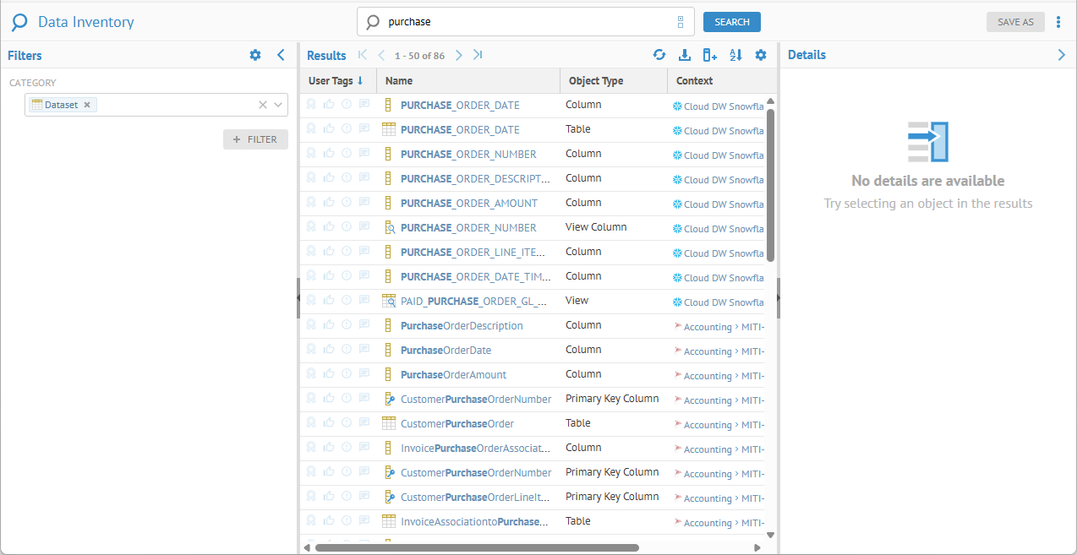Click the Name column header

pos(399,81)
